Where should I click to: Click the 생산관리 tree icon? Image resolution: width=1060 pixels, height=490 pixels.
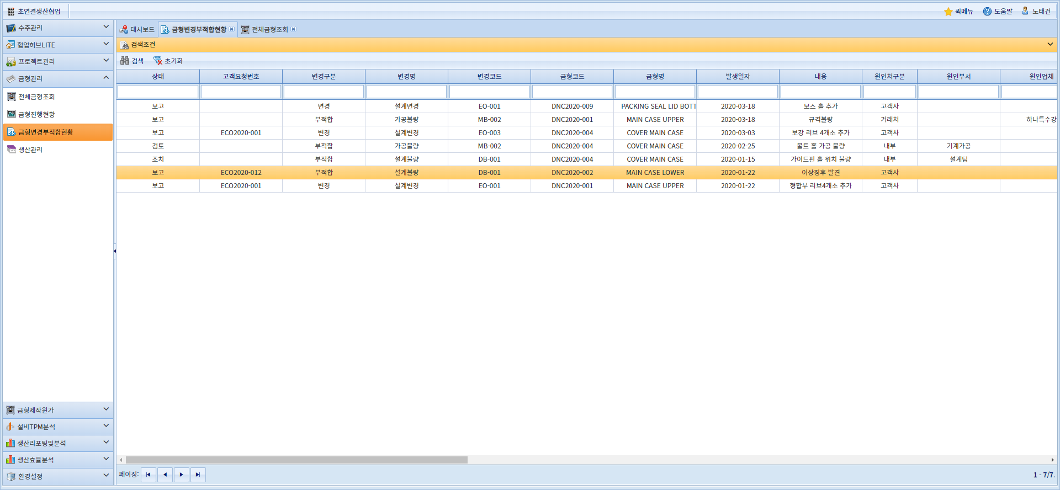pos(12,150)
